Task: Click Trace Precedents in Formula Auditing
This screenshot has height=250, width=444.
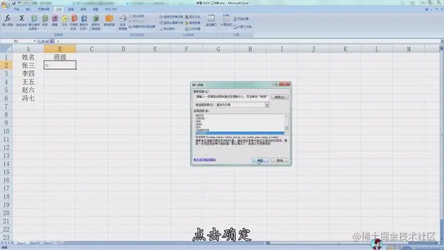Action: coord(171,17)
